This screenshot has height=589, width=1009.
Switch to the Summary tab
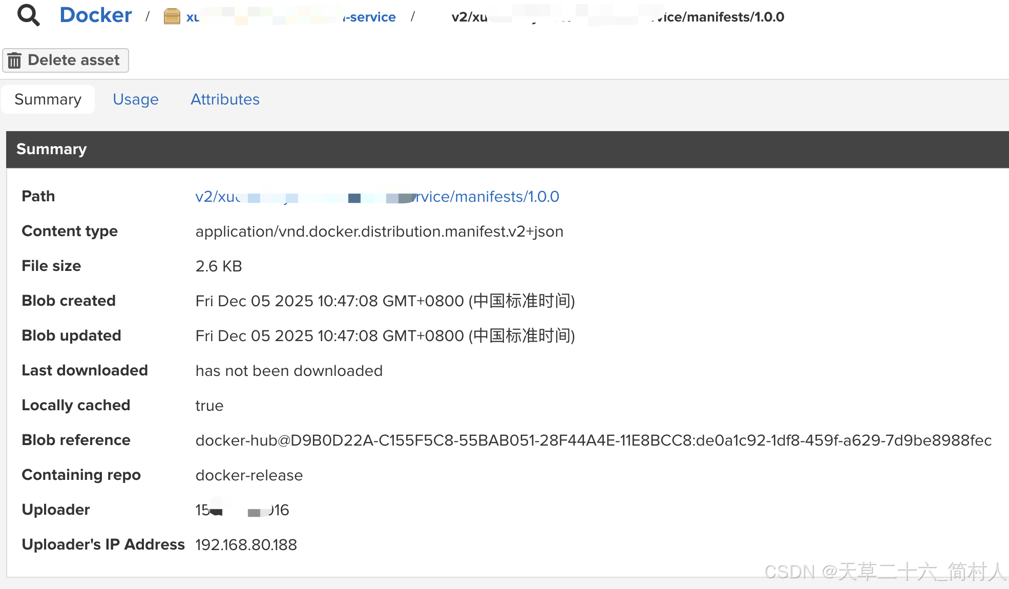pyautogui.click(x=48, y=99)
